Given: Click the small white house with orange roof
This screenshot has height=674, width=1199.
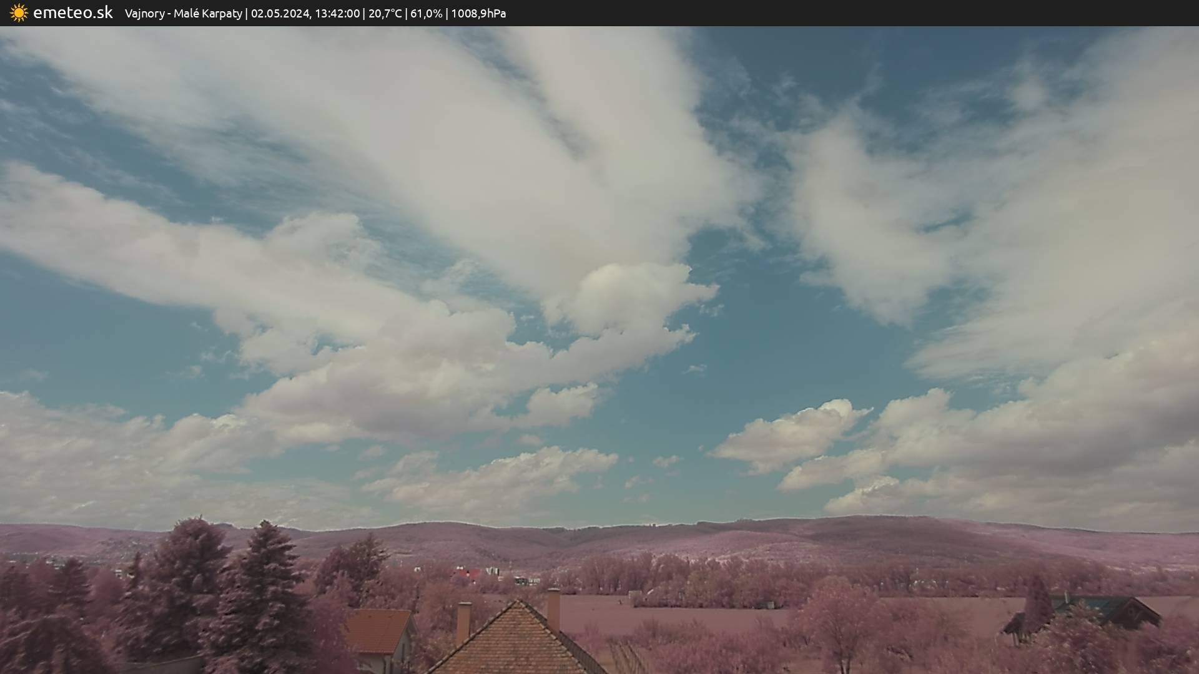Looking at the screenshot, I should coord(379,637).
